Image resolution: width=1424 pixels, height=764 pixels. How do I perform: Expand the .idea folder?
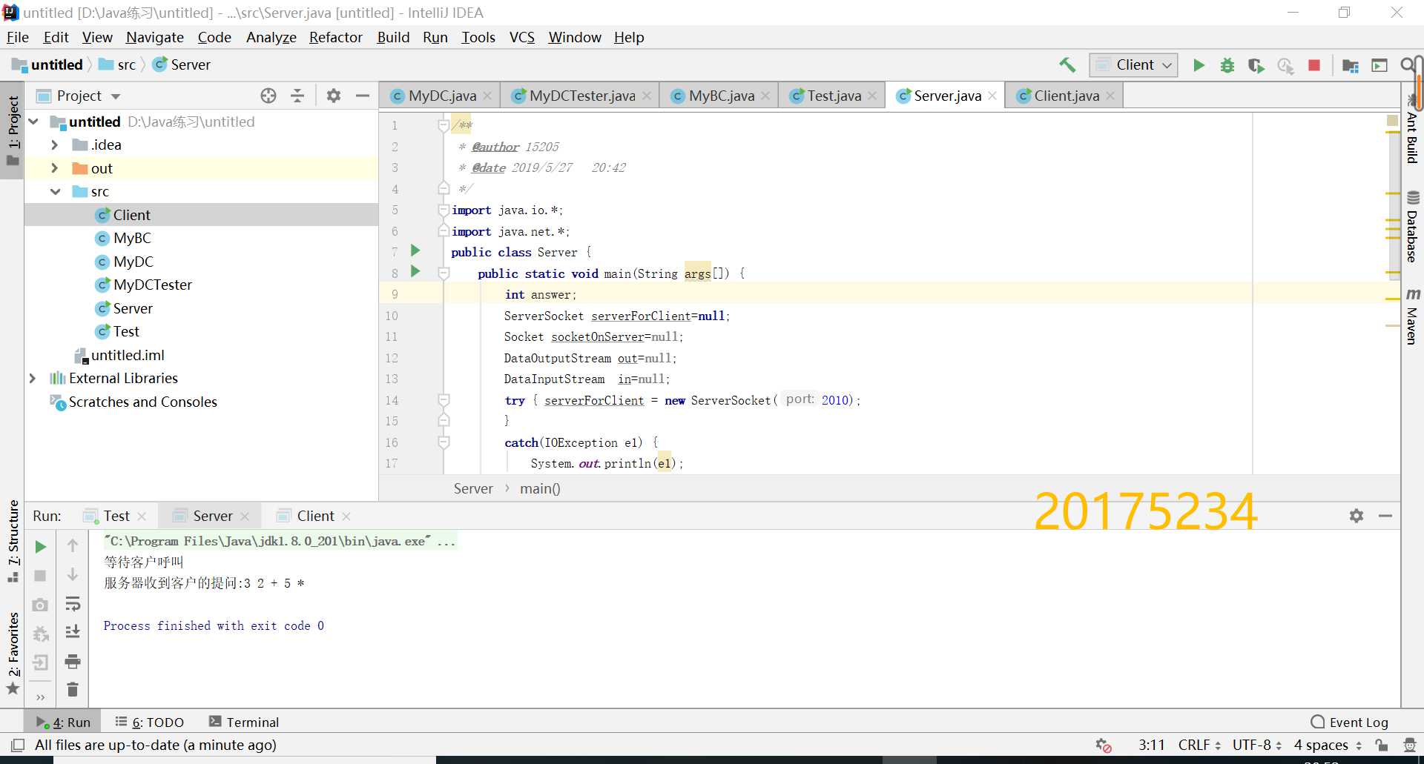pyautogui.click(x=55, y=145)
